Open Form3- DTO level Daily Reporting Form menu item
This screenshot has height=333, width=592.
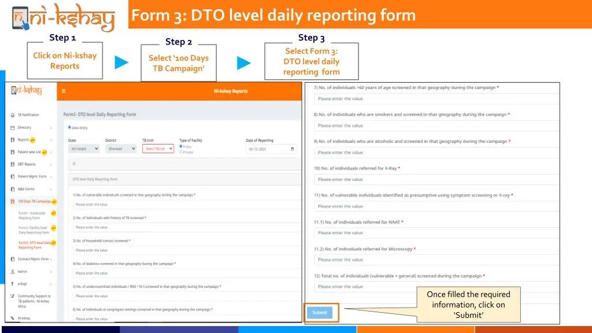[35, 245]
